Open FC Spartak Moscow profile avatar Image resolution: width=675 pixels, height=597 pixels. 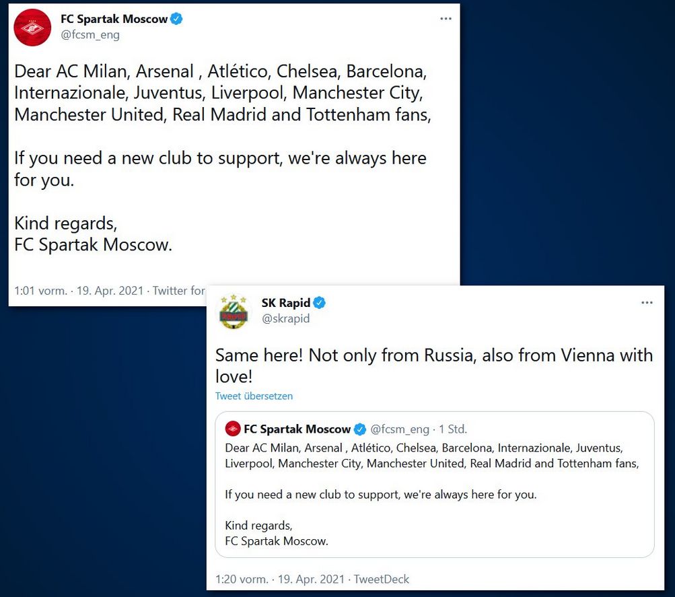pyautogui.click(x=32, y=28)
